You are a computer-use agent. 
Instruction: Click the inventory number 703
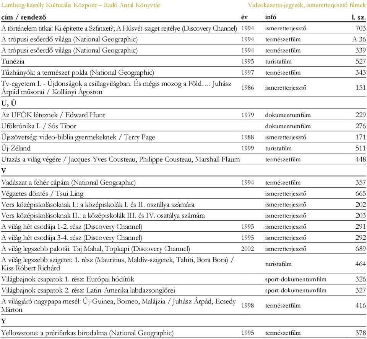click(361, 28)
